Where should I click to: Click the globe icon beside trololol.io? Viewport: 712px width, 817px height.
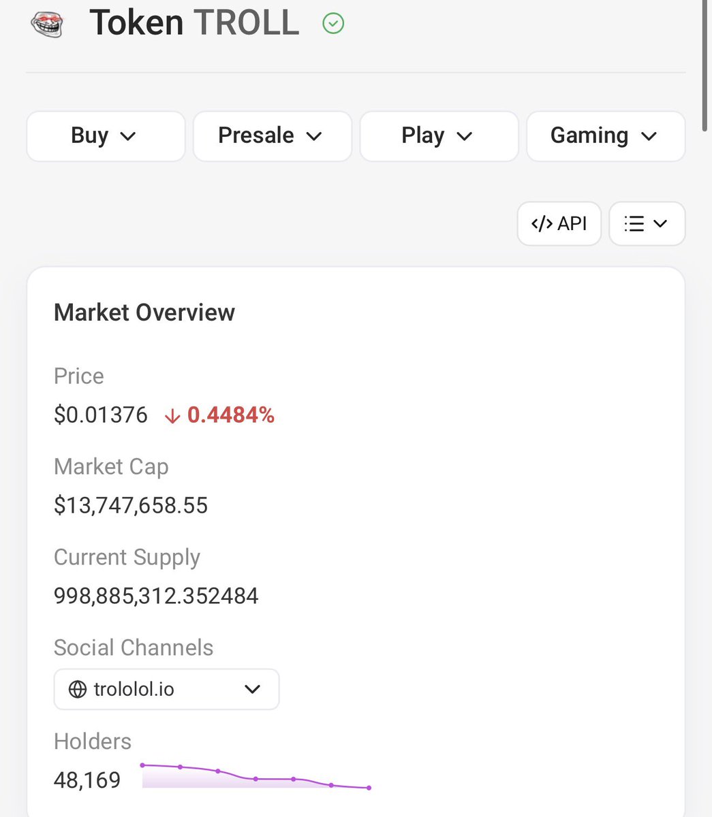[78, 689]
